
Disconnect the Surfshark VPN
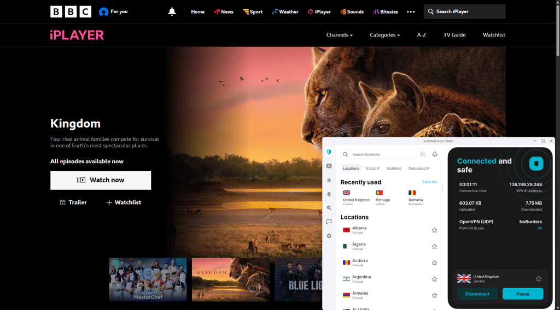(x=477, y=294)
